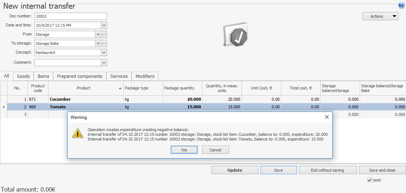The image size is (406, 193).
Task: Click the ellipsis button next to From storage
Action: pos(104,34)
